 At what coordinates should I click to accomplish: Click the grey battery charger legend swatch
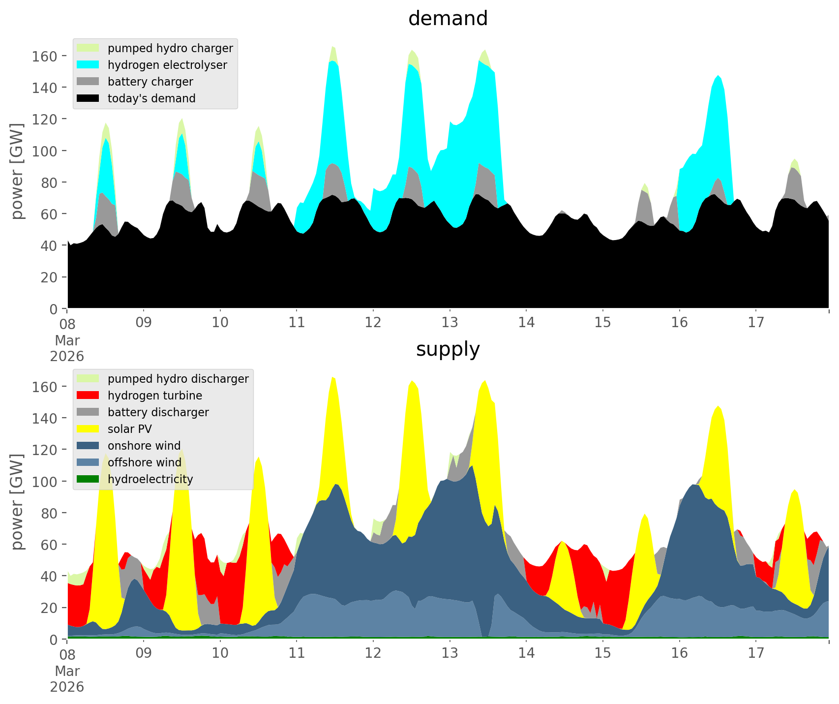tap(88, 82)
